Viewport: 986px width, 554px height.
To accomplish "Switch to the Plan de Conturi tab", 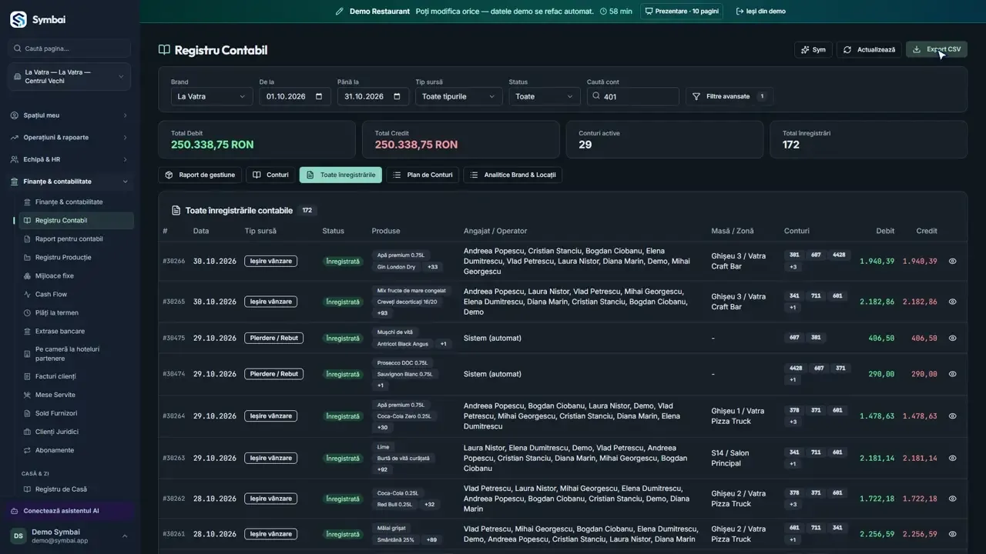I will [423, 175].
